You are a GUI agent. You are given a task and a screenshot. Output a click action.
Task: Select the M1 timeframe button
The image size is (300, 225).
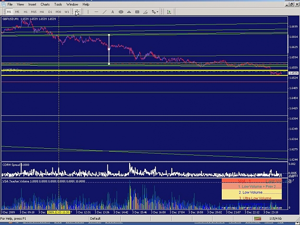(9, 12)
